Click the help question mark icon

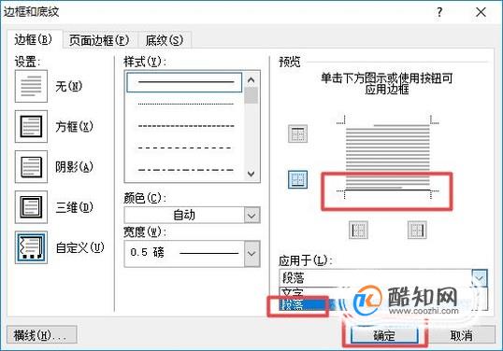click(x=439, y=12)
